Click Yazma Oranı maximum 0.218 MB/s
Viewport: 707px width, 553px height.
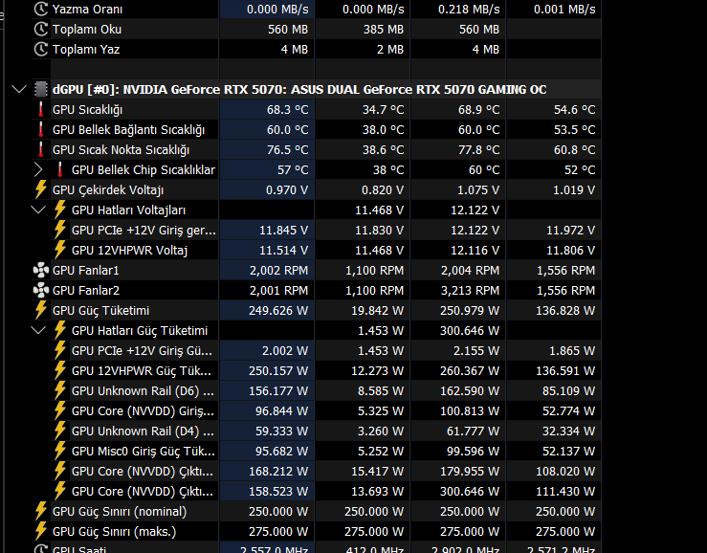pyautogui.click(x=469, y=9)
